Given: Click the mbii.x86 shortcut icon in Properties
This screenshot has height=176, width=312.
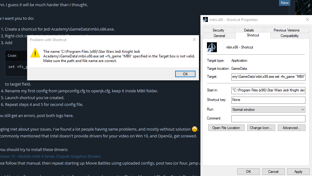Looking at the screenshot, I should 212,47.
